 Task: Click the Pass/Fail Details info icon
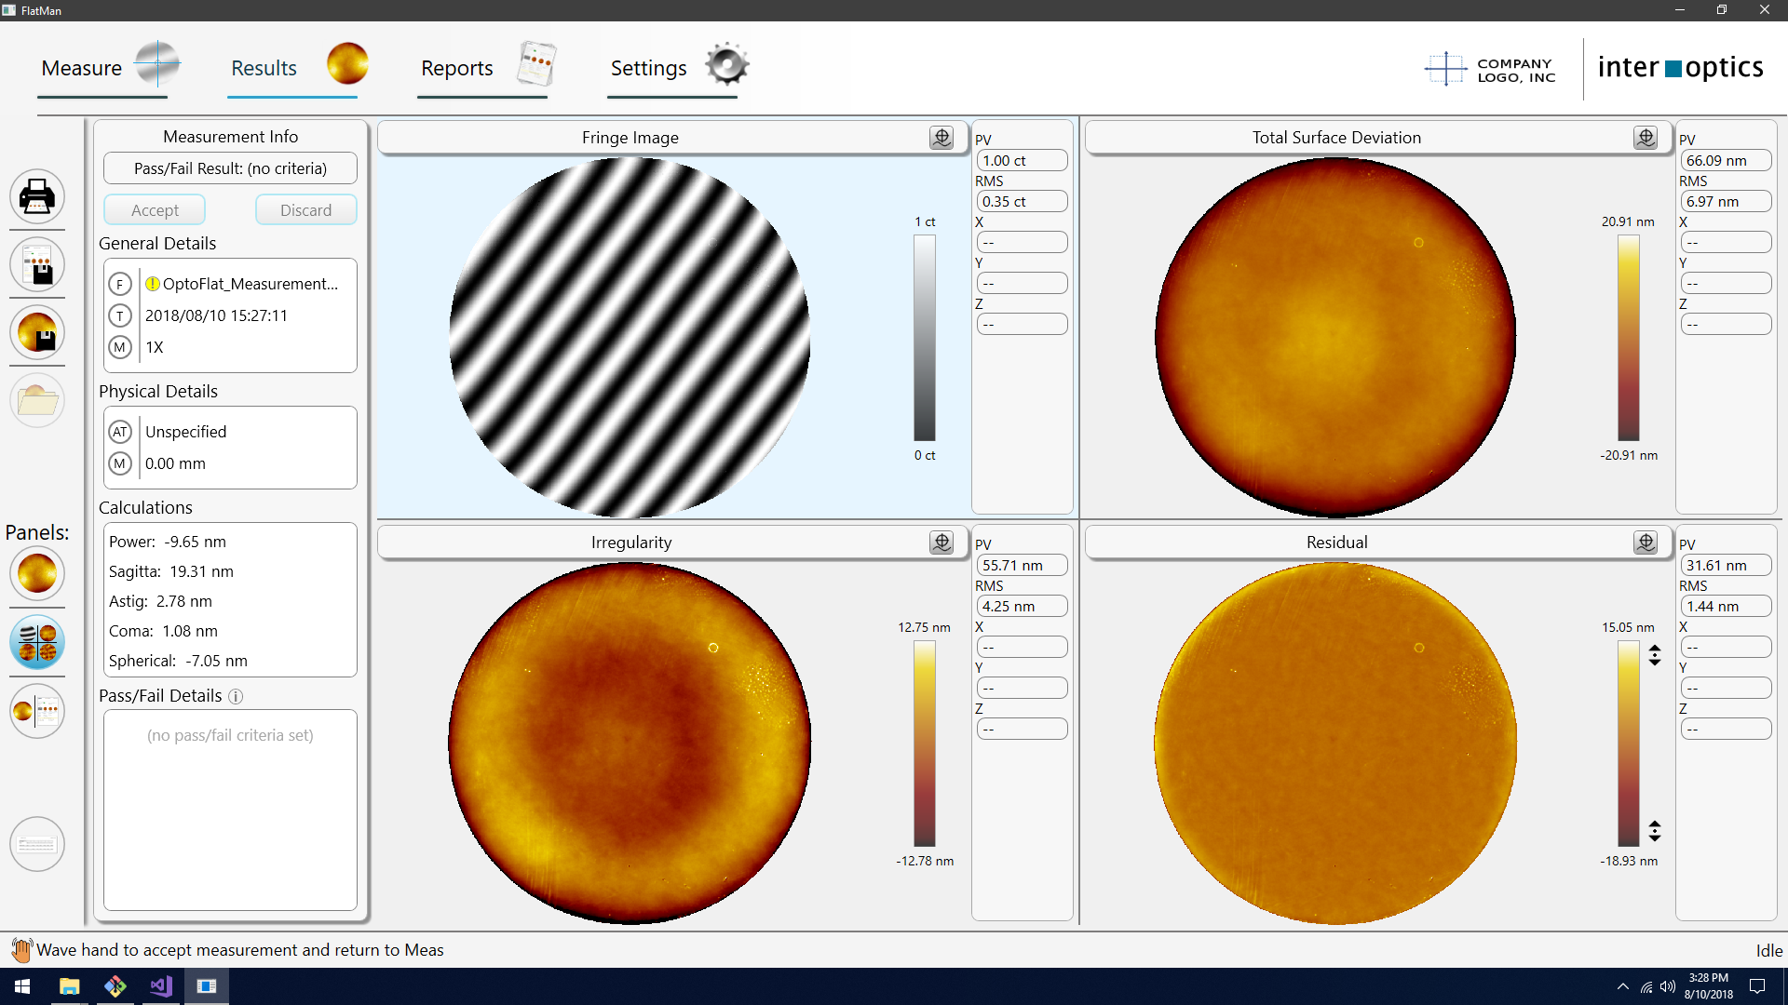pyautogui.click(x=236, y=696)
